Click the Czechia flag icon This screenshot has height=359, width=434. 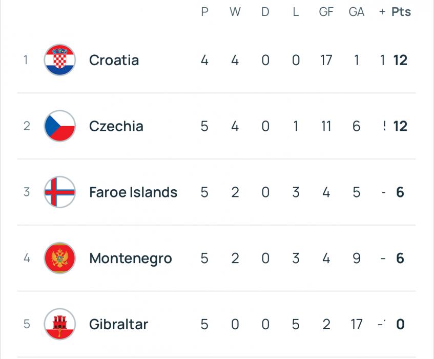tap(60, 126)
